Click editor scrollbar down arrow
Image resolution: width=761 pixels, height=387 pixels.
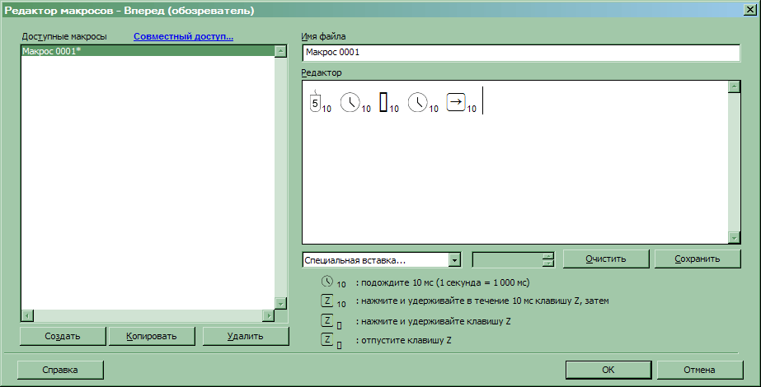pos(734,238)
